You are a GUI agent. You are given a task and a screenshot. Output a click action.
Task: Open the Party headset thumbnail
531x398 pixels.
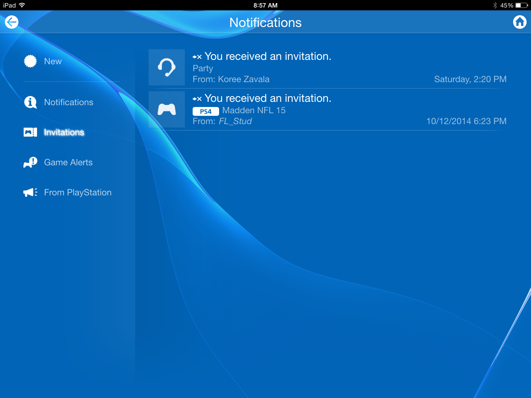point(167,67)
